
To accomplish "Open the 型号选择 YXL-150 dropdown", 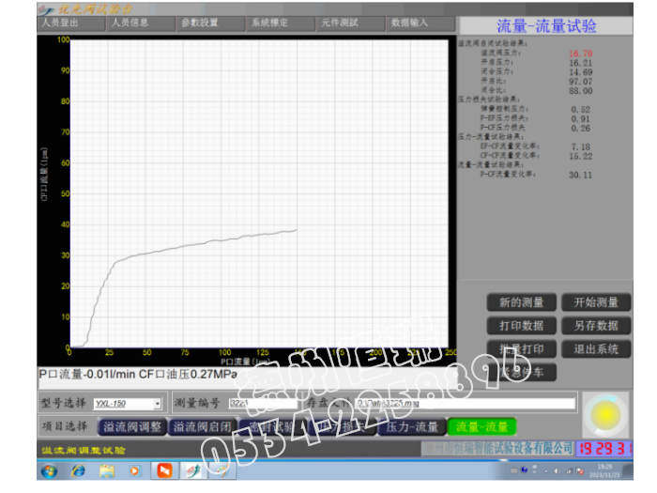I will click(157, 404).
